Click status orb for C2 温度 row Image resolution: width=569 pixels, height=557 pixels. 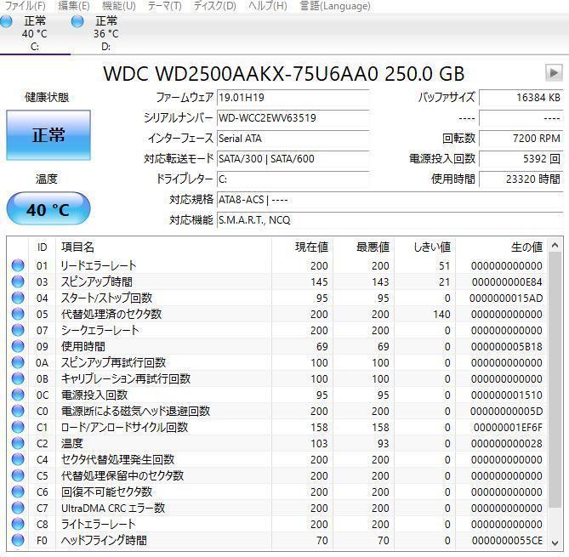click(x=18, y=443)
